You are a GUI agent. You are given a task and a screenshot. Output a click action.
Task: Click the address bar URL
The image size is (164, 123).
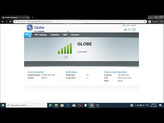click(x=40, y=22)
